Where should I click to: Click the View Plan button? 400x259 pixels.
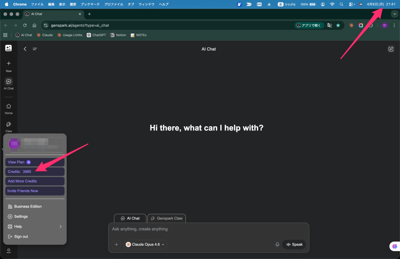pyautogui.click(x=35, y=162)
